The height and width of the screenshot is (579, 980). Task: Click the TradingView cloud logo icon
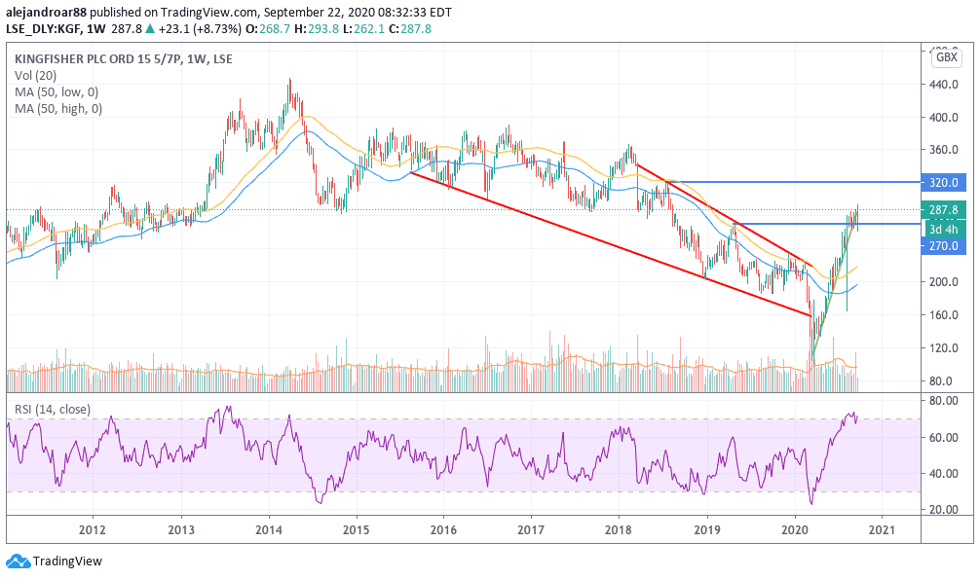click(19, 561)
